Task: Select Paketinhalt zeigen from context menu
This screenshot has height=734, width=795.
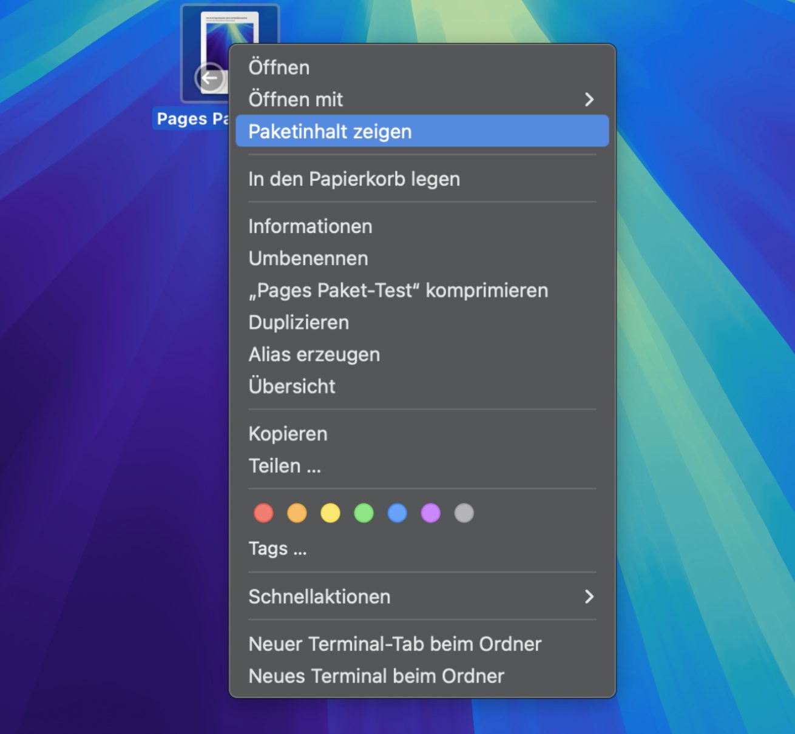Action: (x=330, y=132)
